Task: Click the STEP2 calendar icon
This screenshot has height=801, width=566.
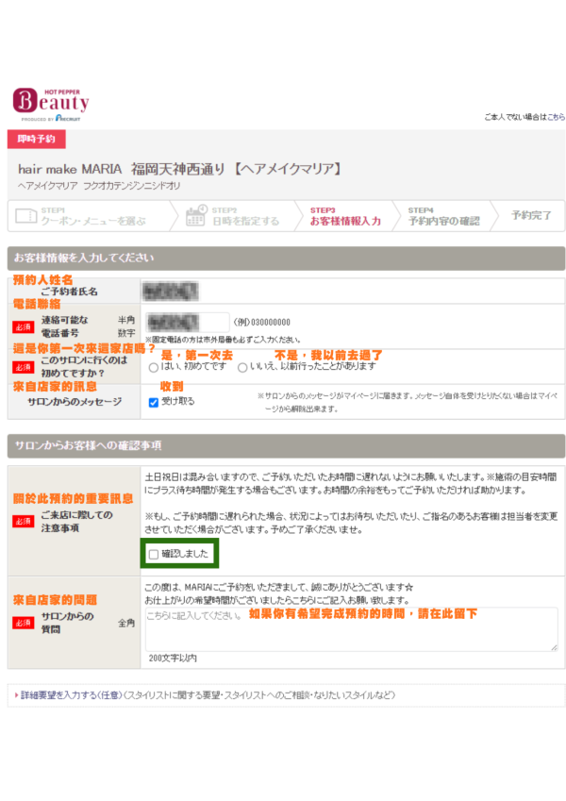Action: (196, 215)
